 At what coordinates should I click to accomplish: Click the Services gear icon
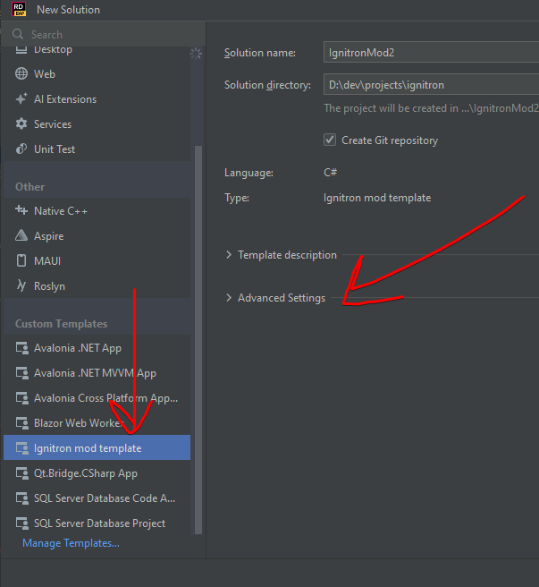[21, 123]
